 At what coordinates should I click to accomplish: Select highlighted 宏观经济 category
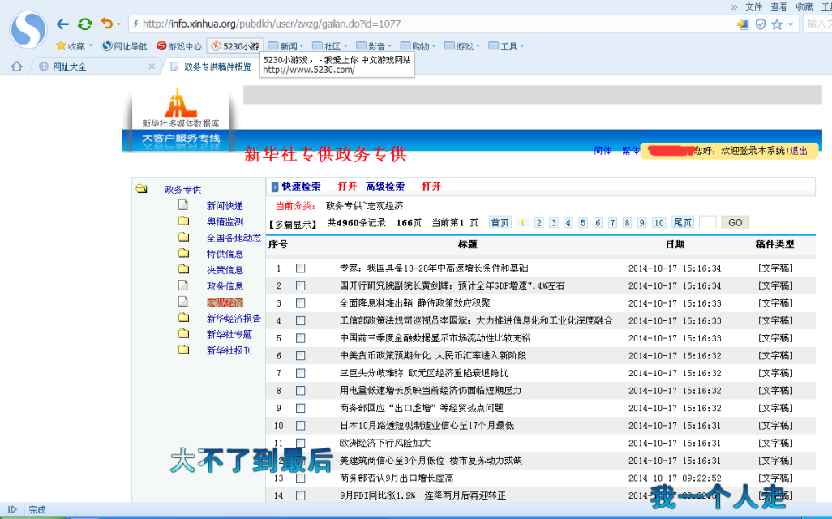pos(225,302)
